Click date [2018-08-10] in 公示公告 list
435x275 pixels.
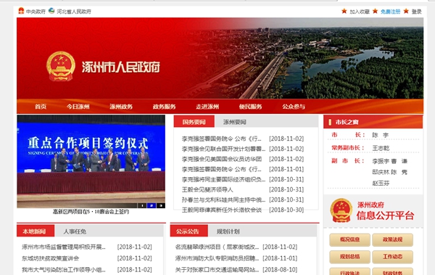coord(280,270)
